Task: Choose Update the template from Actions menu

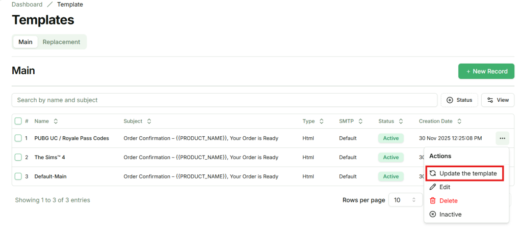Action: [464, 173]
